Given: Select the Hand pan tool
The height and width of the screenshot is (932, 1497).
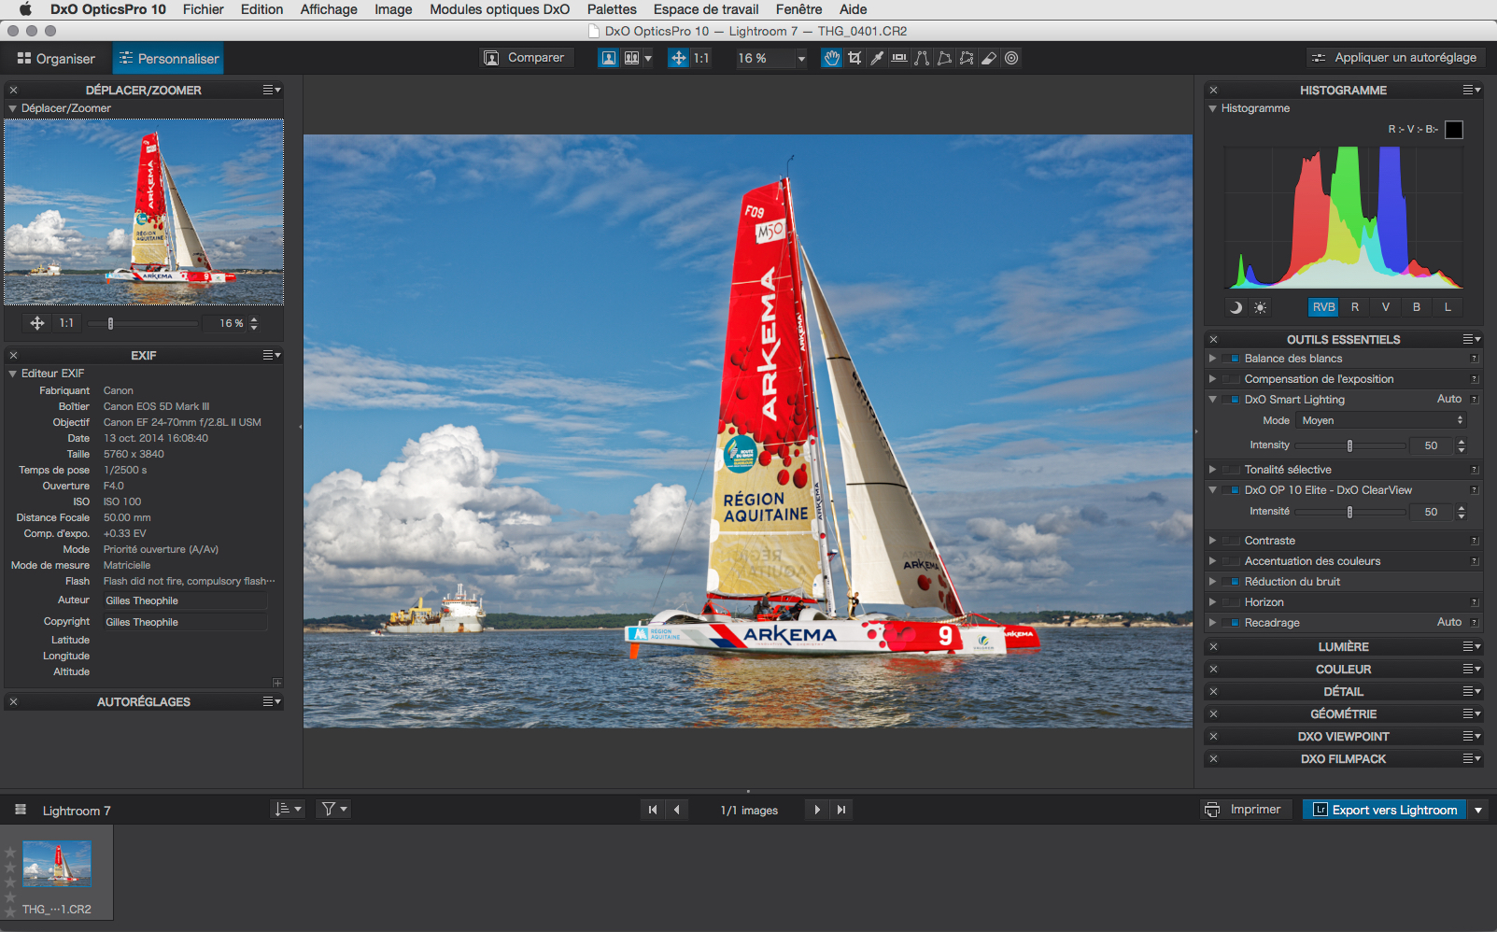Looking at the screenshot, I should [x=831, y=58].
